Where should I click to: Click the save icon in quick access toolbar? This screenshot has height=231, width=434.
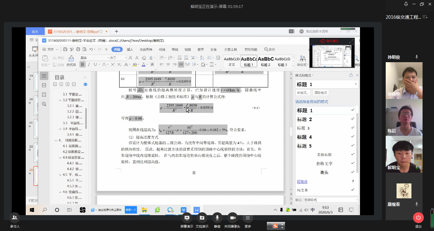(x=65, y=49)
